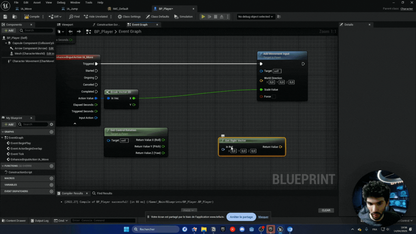416x234 pixels.
Task: Toggle Hide Unrelated nodes
Action: pos(96,17)
